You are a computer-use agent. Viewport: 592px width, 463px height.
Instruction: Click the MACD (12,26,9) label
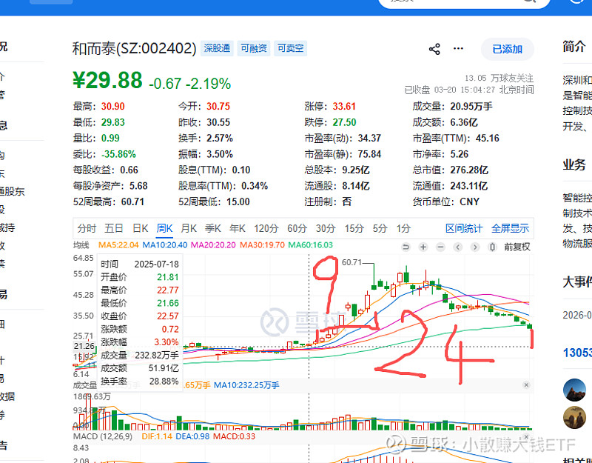pos(103,436)
